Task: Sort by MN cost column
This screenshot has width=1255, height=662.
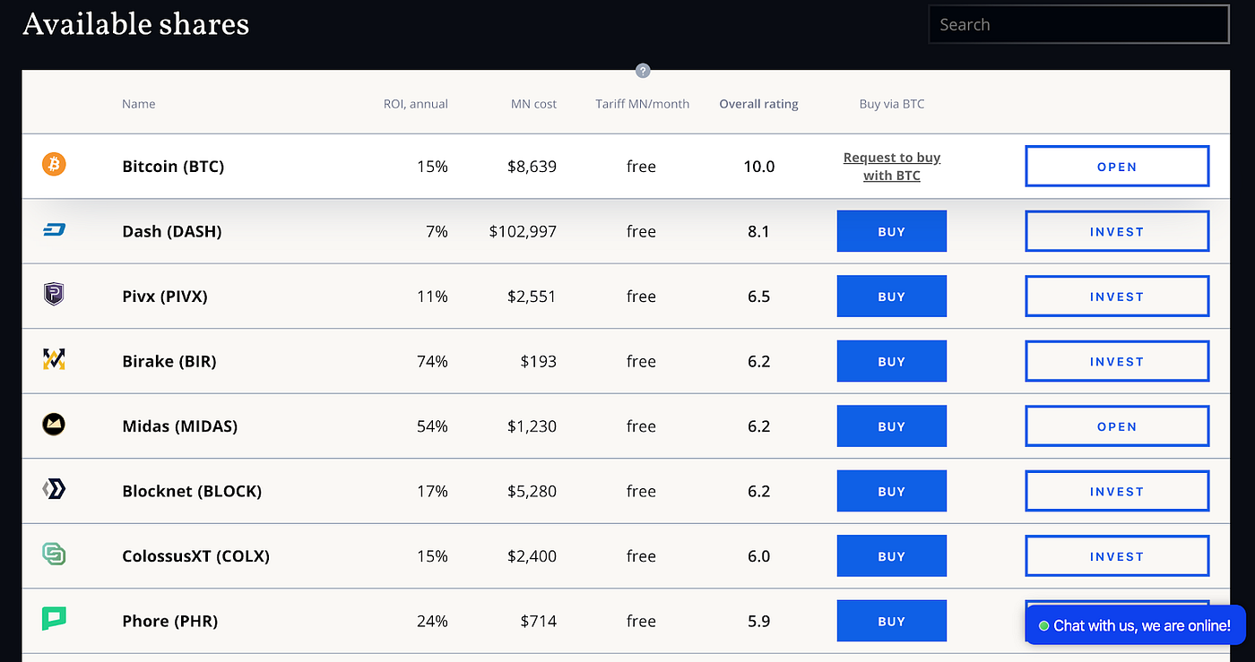Action: click(x=533, y=103)
